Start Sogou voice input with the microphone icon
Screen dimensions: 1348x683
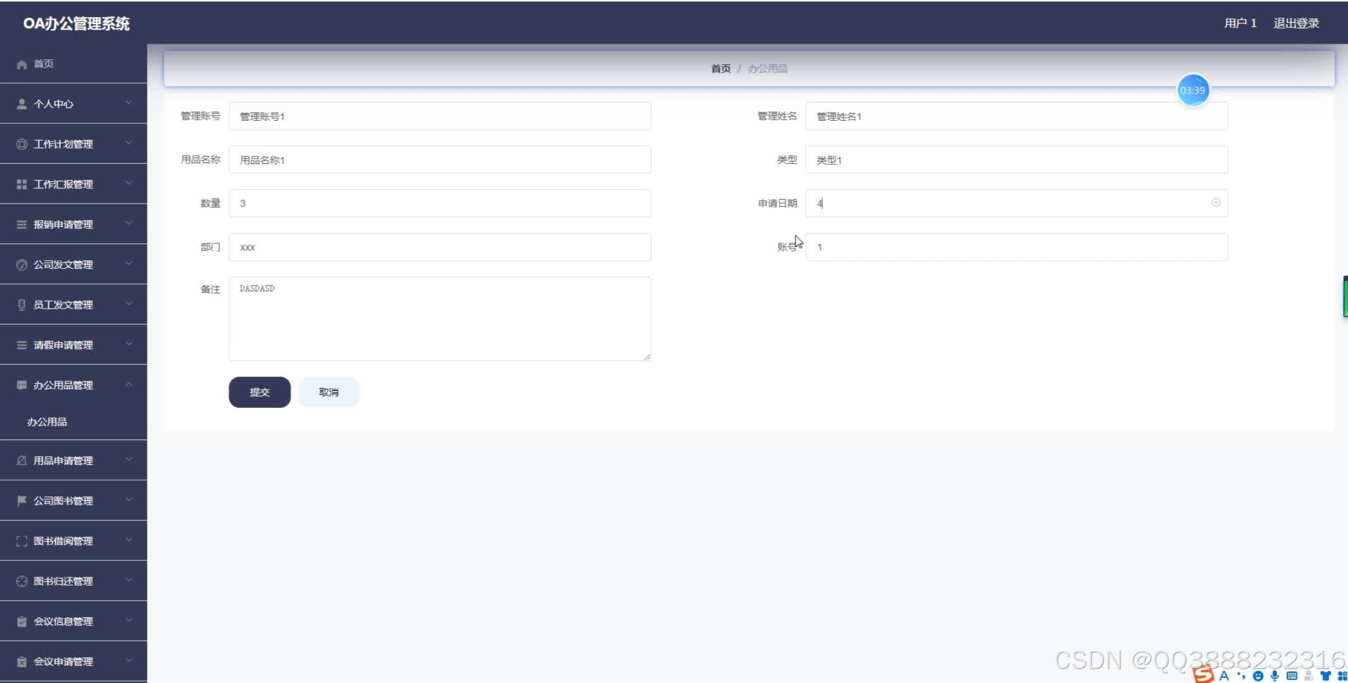1275,675
